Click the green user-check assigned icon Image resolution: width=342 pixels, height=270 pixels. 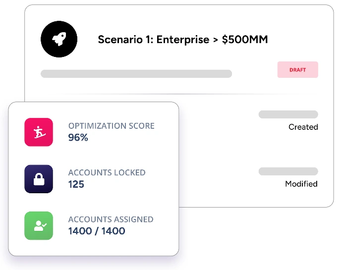[39, 226]
